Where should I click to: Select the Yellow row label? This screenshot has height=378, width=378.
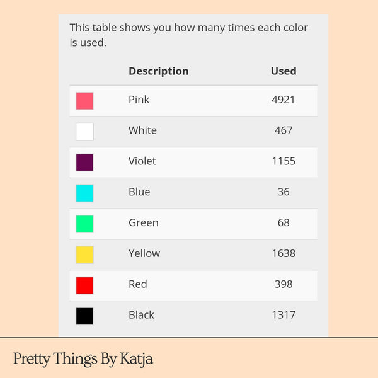[144, 253]
